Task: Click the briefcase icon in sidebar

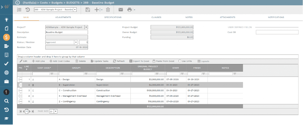Action: pyautogui.click(x=6, y=81)
